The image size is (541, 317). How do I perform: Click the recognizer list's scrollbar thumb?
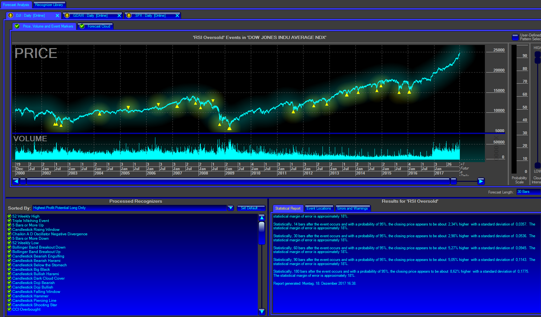(262, 233)
